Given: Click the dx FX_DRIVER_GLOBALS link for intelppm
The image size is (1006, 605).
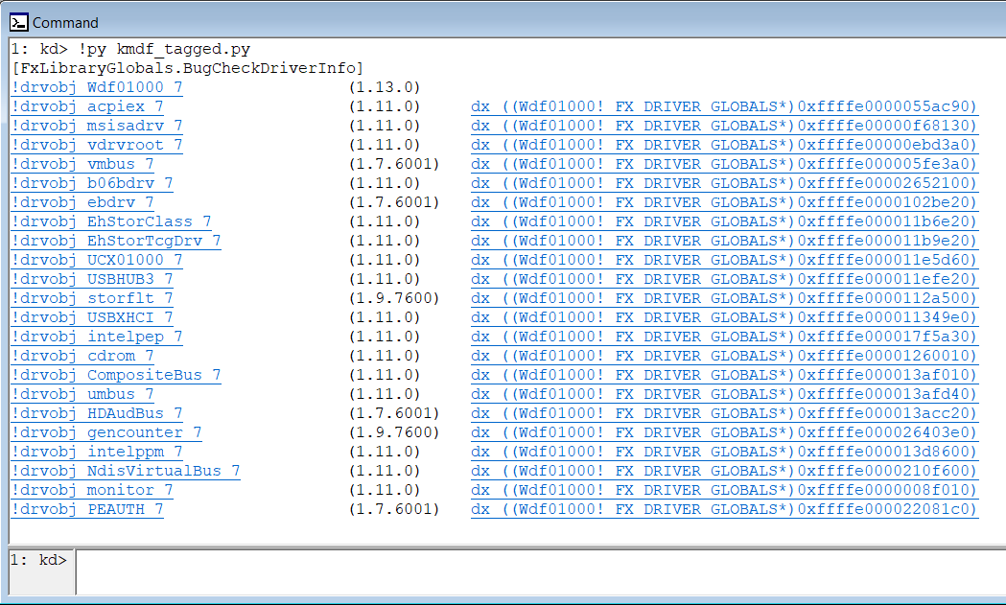Looking at the screenshot, I should pyautogui.click(x=724, y=451).
